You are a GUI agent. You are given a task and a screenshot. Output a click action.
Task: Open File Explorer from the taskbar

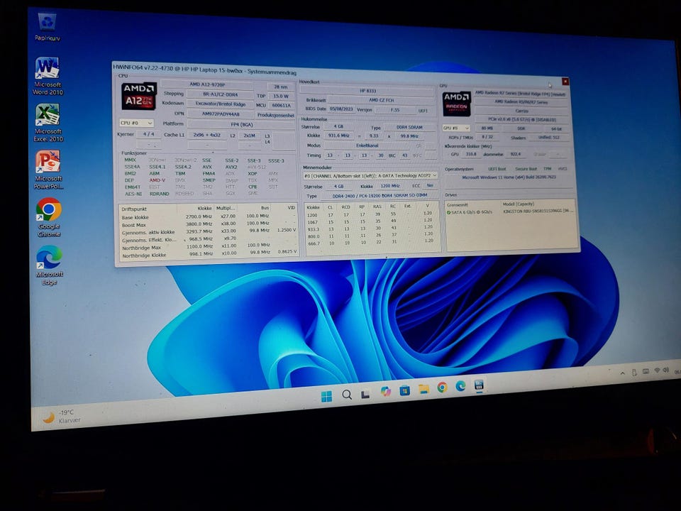[x=423, y=389]
